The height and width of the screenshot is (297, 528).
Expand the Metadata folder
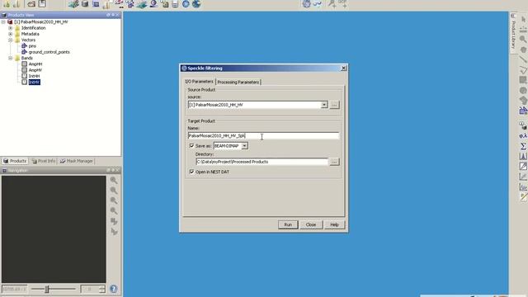pyautogui.click(x=11, y=34)
